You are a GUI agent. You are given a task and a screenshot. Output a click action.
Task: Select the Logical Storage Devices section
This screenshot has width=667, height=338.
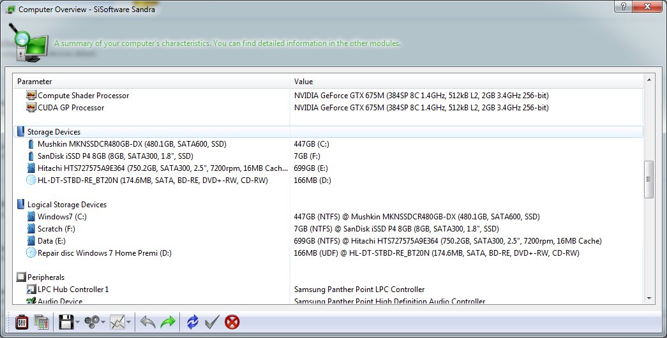[x=329, y=205]
